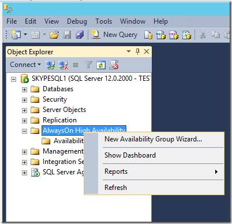The width and height of the screenshot is (232, 224).
Task: Select the Availability Groups subfolder
Action: tap(69, 141)
